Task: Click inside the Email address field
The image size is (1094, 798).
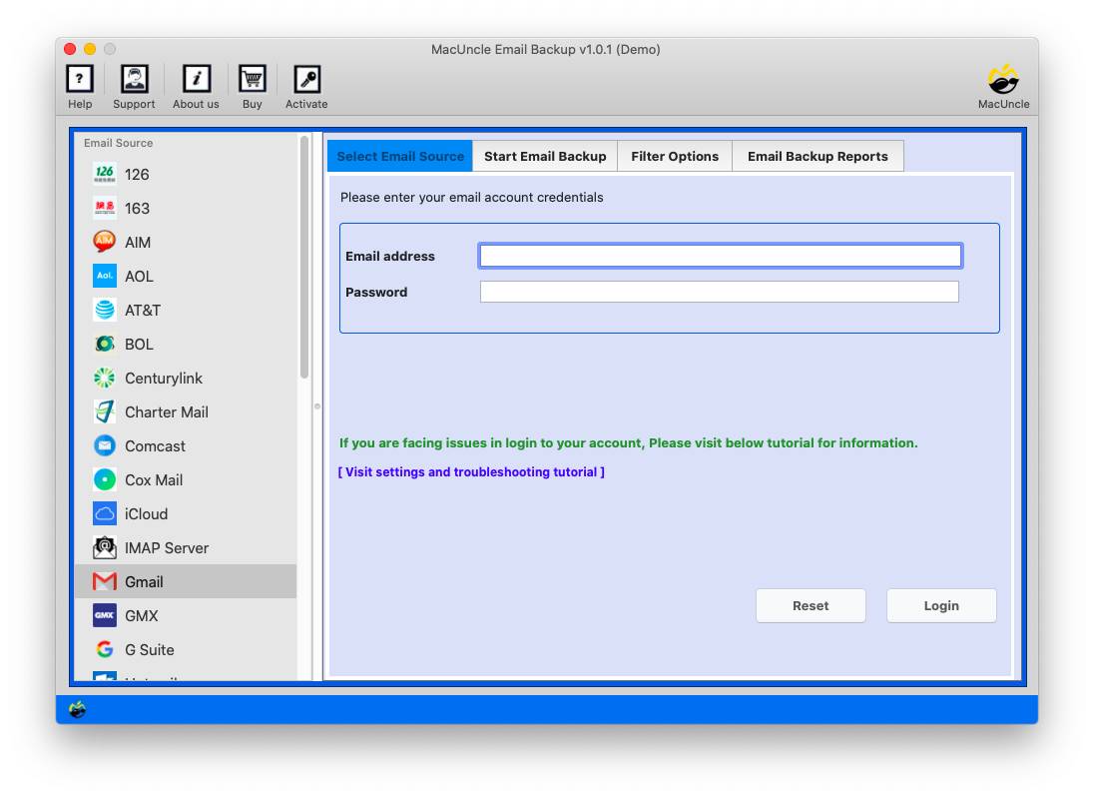Action: coord(719,256)
